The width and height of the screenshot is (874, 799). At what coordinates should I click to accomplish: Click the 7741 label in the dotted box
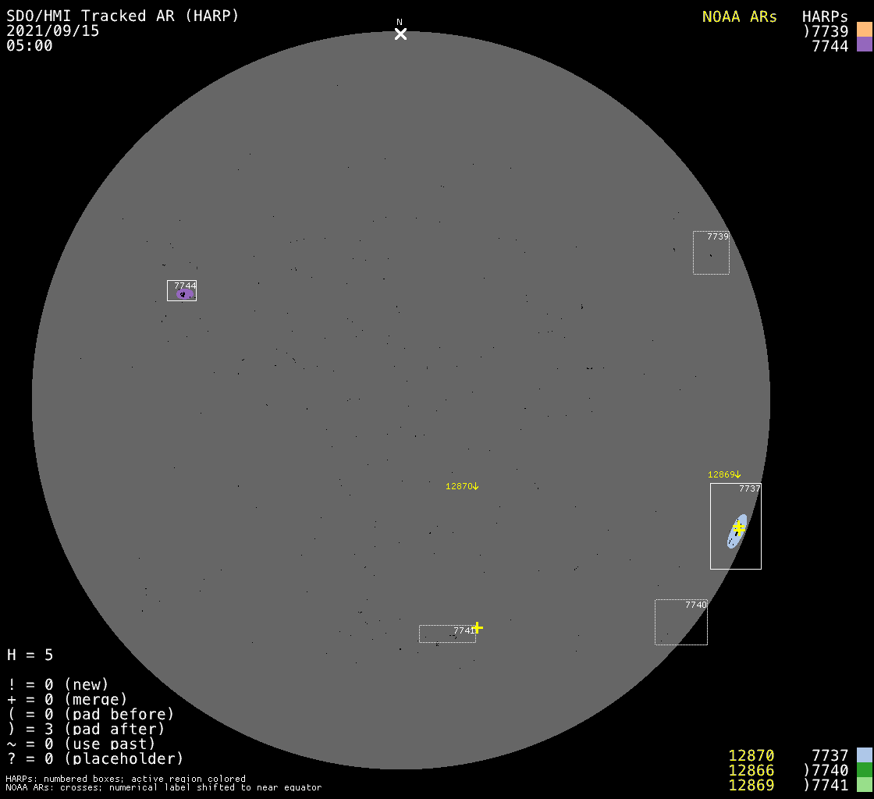pos(464,630)
